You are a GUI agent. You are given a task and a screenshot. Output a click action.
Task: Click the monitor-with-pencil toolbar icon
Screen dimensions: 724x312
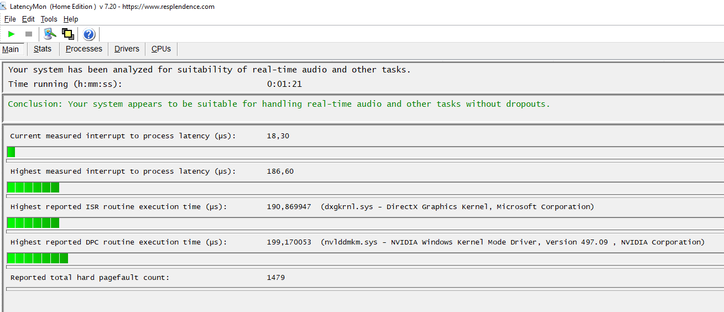(x=50, y=34)
